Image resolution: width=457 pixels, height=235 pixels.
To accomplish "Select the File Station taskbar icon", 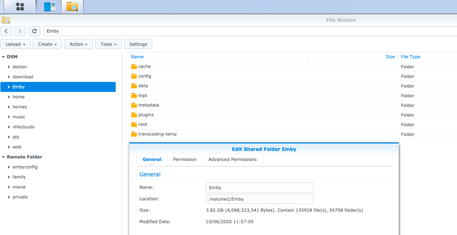I will 72,6.
